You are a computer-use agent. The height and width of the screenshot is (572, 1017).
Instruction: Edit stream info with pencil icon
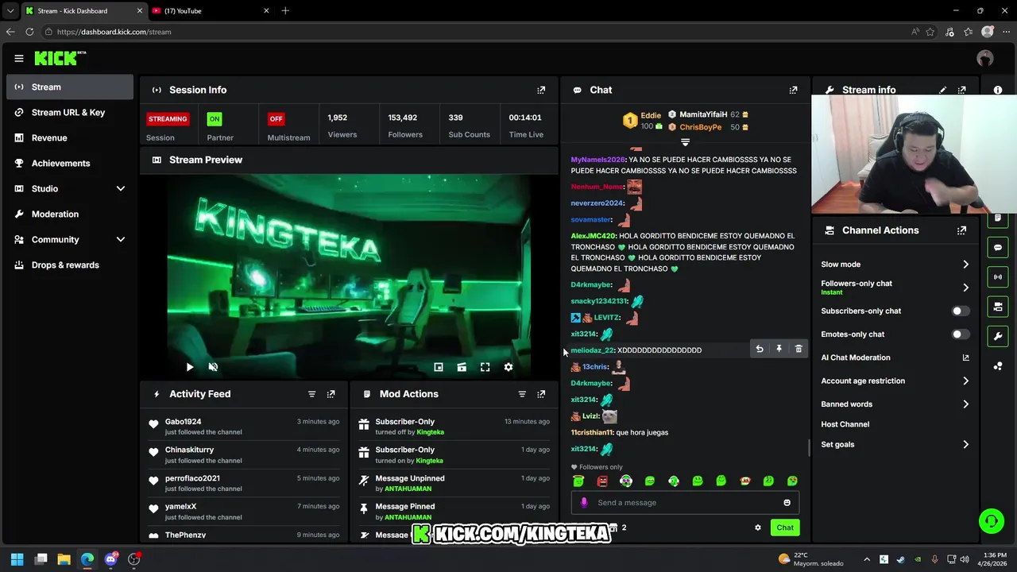943,90
